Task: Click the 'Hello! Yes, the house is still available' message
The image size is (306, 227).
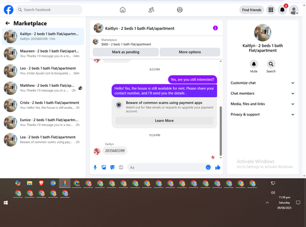Action: 164,91
